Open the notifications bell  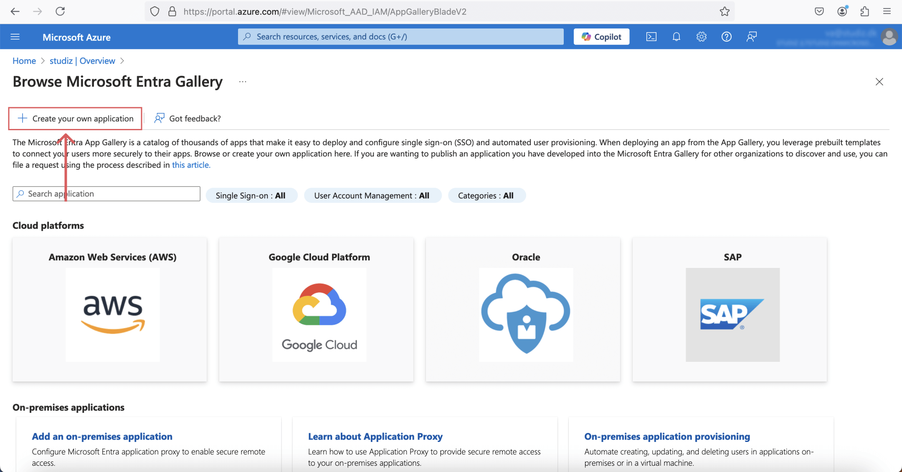(676, 37)
